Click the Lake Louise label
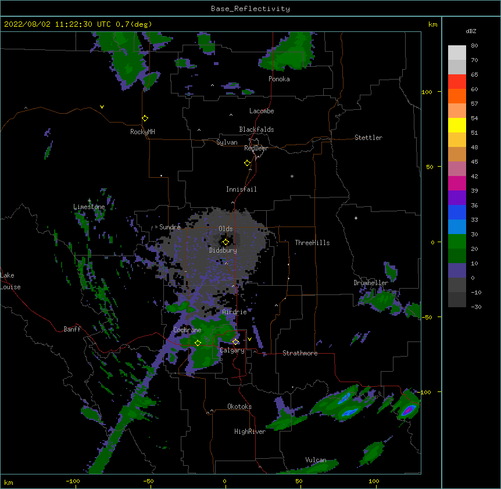Viewport: 501px width, 489px height. (10, 281)
